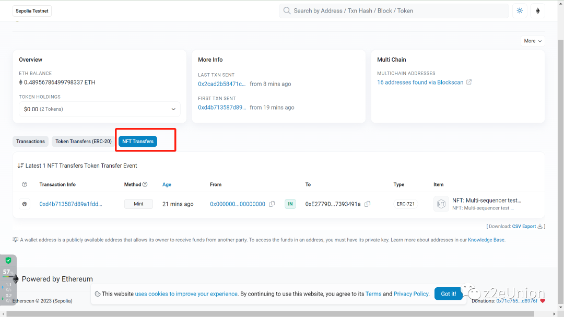The width and height of the screenshot is (564, 317).
Task: Dismiss cookie notice with Got it! button
Action: tap(448, 294)
